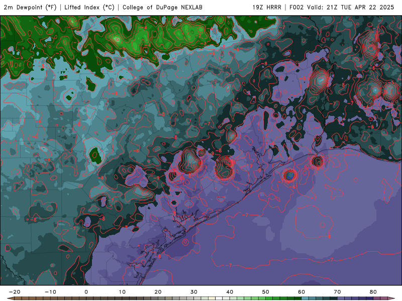The width and height of the screenshot is (402, 301).
Task: Click the 20 value on the color scale
Action: pyautogui.click(x=158, y=292)
